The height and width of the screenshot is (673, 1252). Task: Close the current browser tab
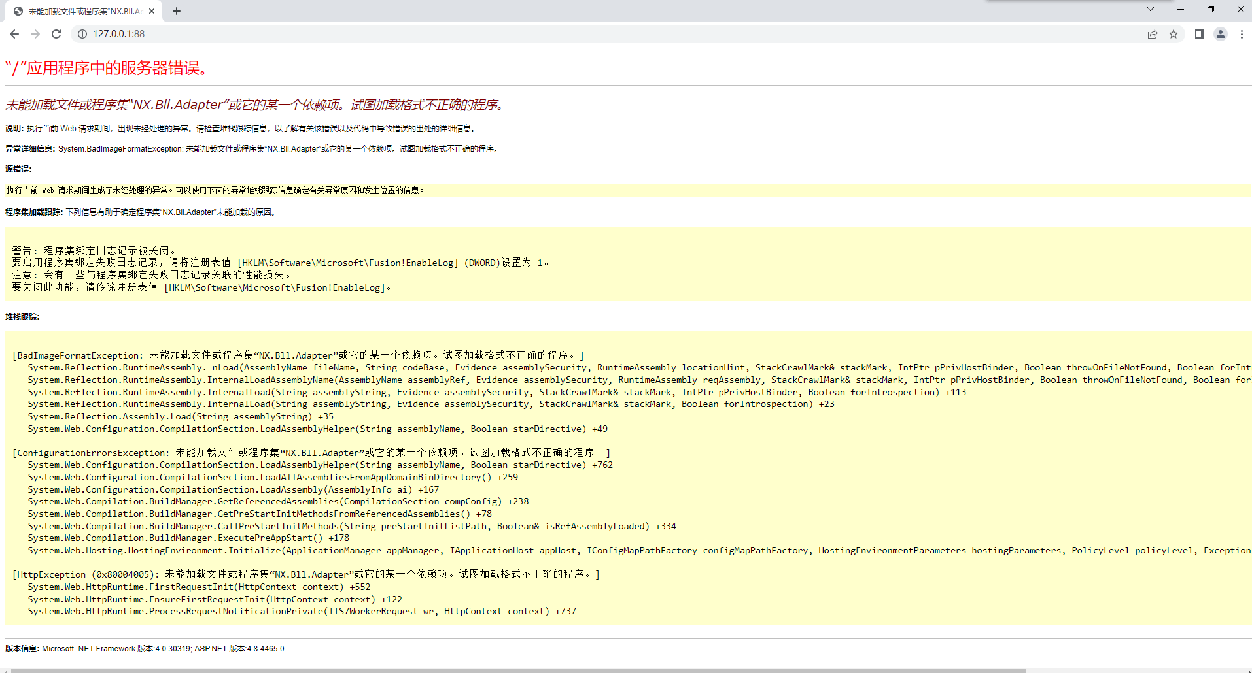pyautogui.click(x=152, y=11)
